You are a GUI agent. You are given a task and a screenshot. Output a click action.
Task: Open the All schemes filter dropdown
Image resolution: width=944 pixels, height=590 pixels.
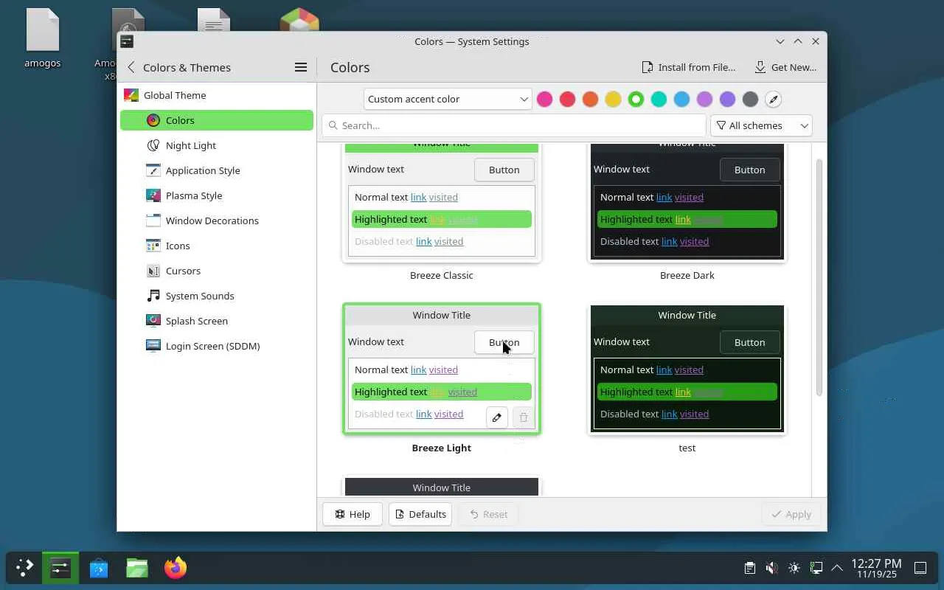click(761, 125)
